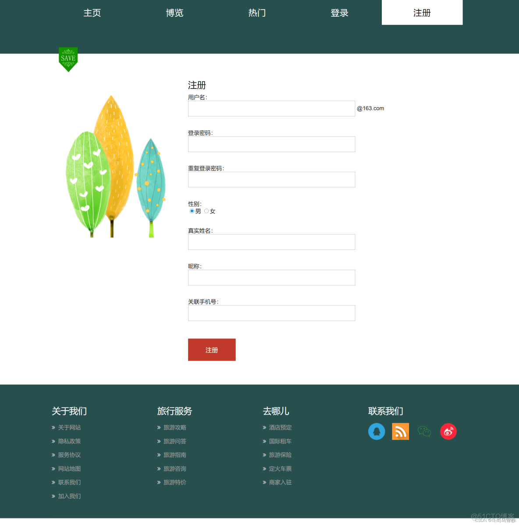Open the RSS feed icon
The height and width of the screenshot is (525, 519).
pyautogui.click(x=400, y=431)
